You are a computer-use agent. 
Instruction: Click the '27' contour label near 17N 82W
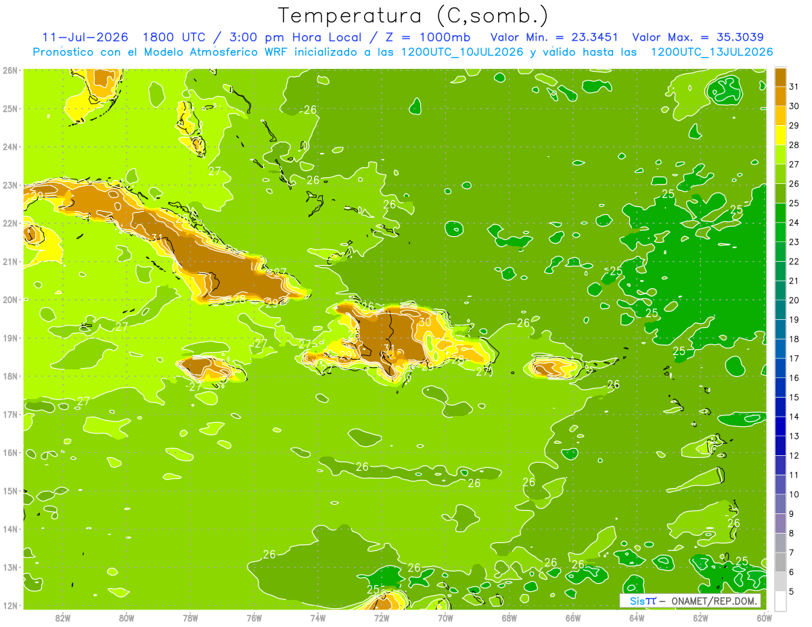[83, 401]
